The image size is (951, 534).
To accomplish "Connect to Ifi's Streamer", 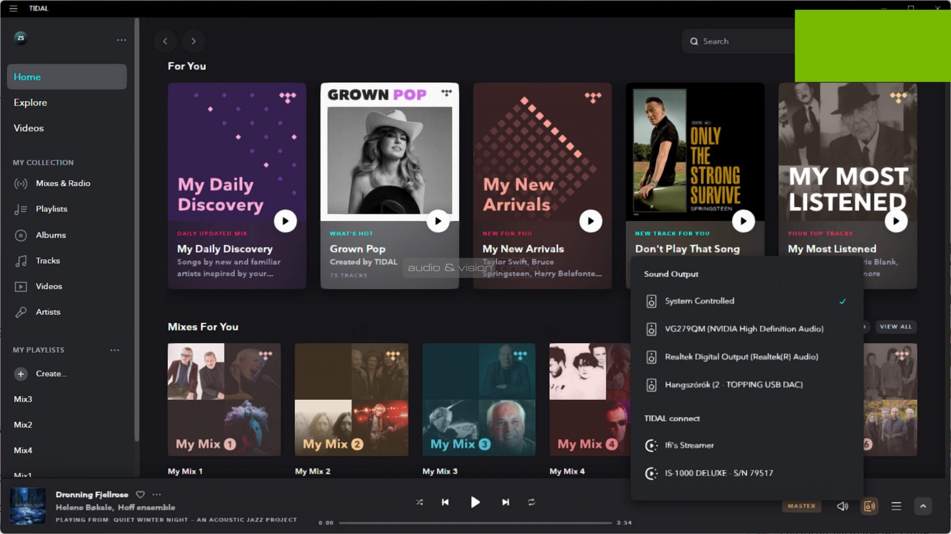I will 747,446.
